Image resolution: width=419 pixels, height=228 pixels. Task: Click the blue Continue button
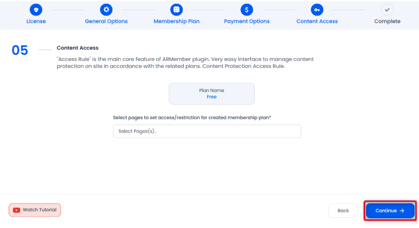(x=390, y=211)
